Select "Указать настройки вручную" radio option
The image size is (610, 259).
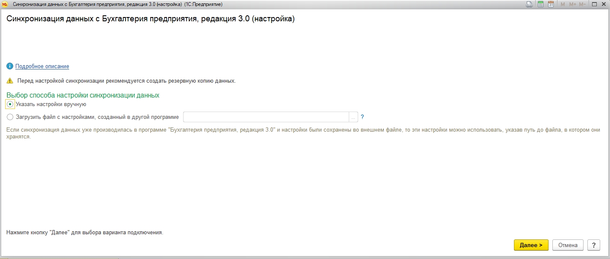[x=10, y=104]
